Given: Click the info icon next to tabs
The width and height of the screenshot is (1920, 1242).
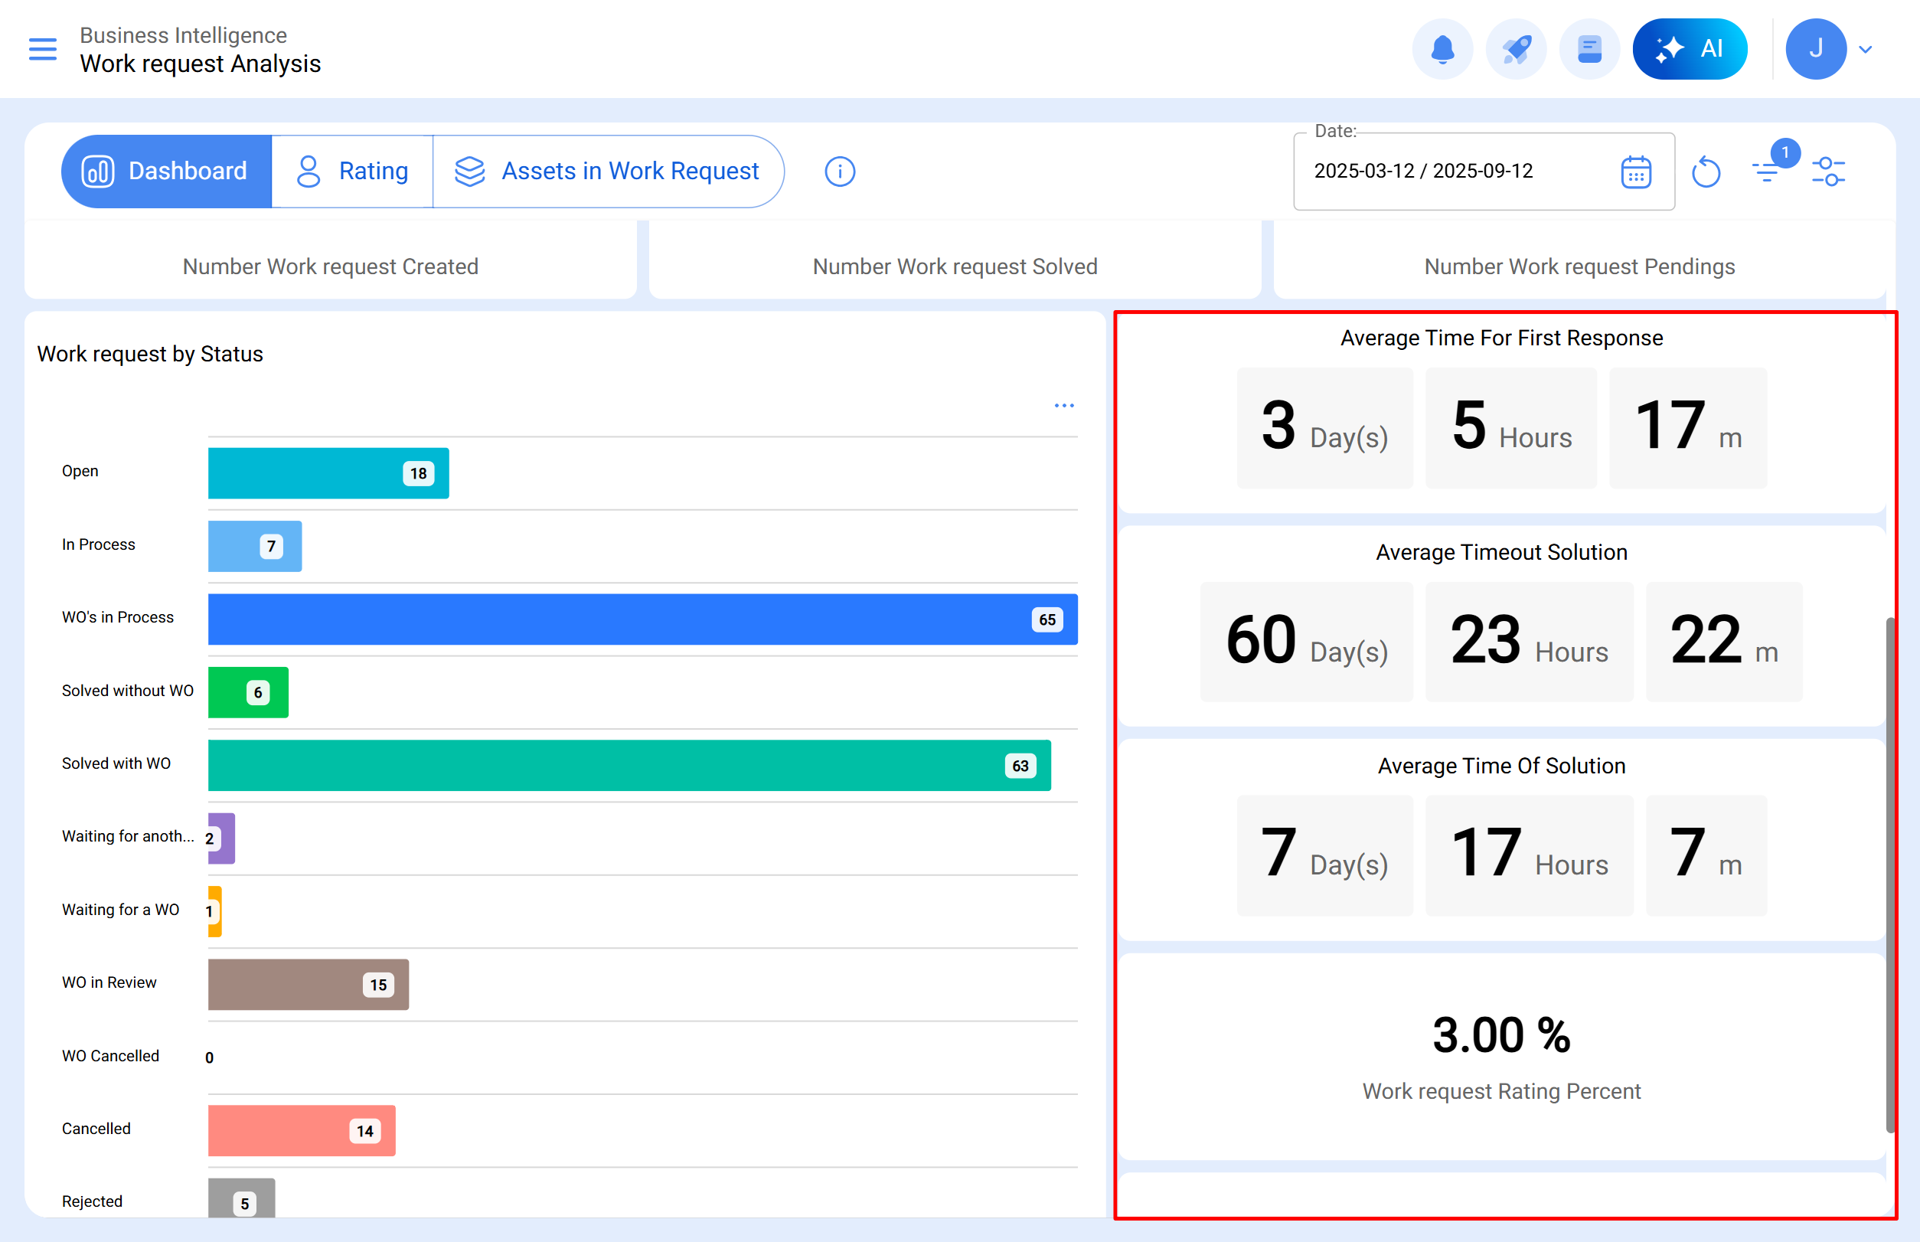Looking at the screenshot, I should point(838,171).
